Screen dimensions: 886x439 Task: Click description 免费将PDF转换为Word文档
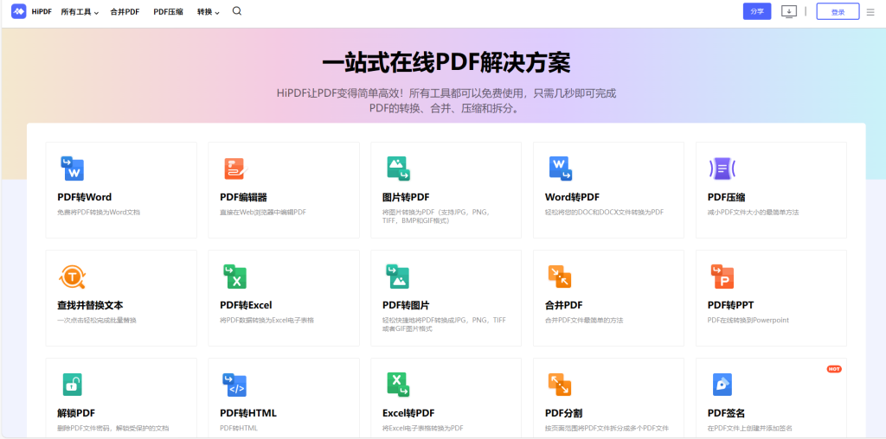pyautogui.click(x=99, y=213)
